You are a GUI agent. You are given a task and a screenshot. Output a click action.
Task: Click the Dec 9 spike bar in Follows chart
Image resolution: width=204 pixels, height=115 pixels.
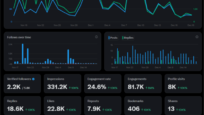pos(68,56)
